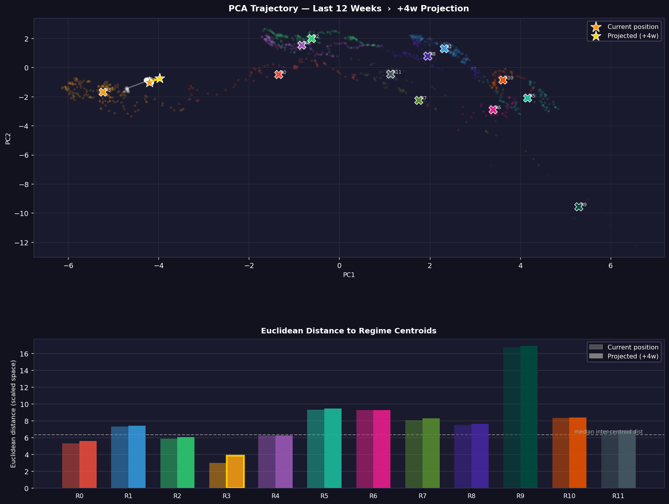669x504 pixels.
Task: Select the orange R3 centroid marker
Action: (103, 92)
